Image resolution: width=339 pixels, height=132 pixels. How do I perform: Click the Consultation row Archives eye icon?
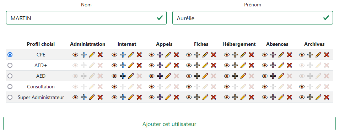pyautogui.click(x=302, y=87)
